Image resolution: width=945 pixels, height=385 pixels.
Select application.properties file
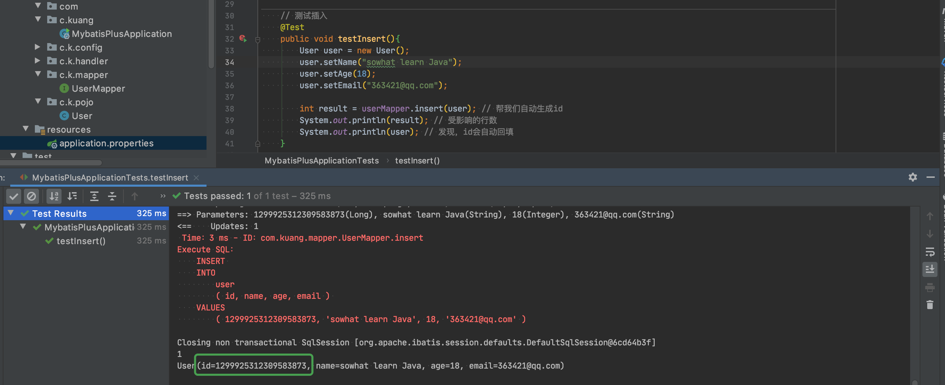click(x=103, y=143)
